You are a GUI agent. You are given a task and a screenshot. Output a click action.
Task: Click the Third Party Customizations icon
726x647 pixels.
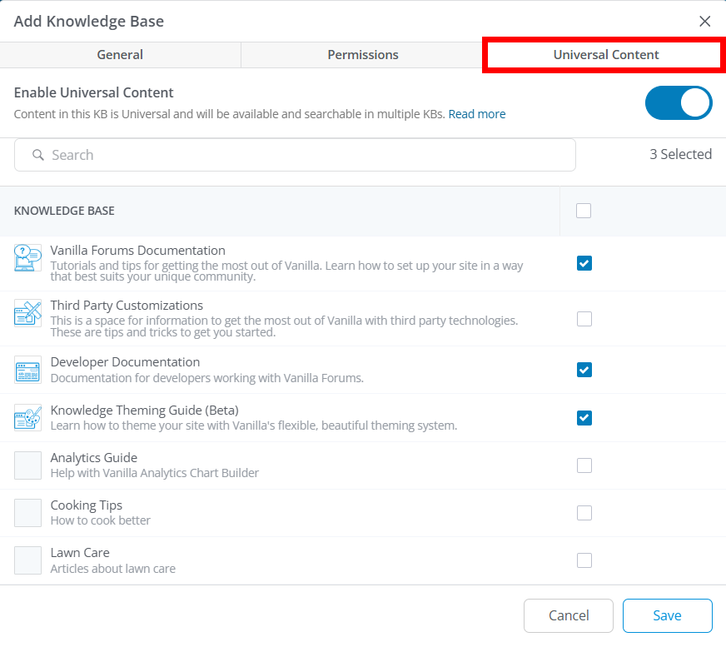[27, 313]
